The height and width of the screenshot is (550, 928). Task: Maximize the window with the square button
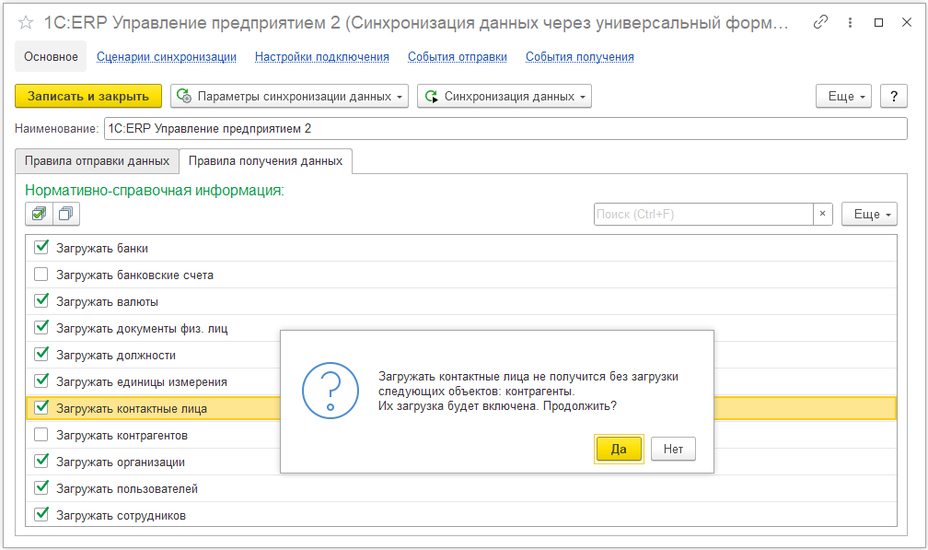(x=879, y=22)
